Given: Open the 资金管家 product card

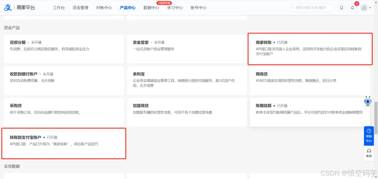Looking at the screenshot, I should coord(187,49).
